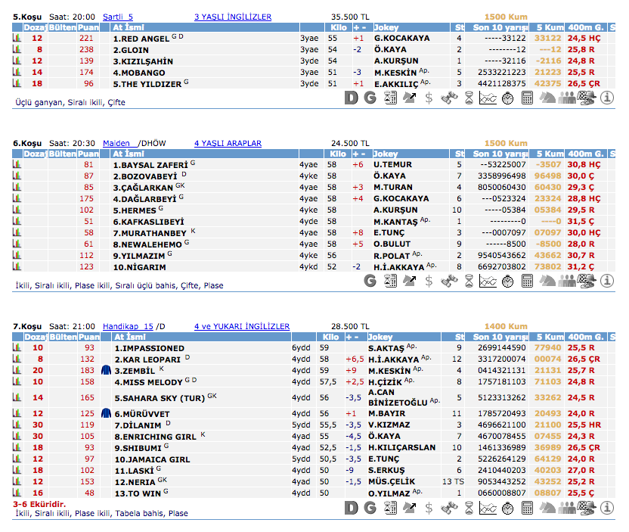The width and height of the screenshot is (629, 532).
Task: Open the '3 YAŞLI İNGİLİZLER' link
Action: 233,17
